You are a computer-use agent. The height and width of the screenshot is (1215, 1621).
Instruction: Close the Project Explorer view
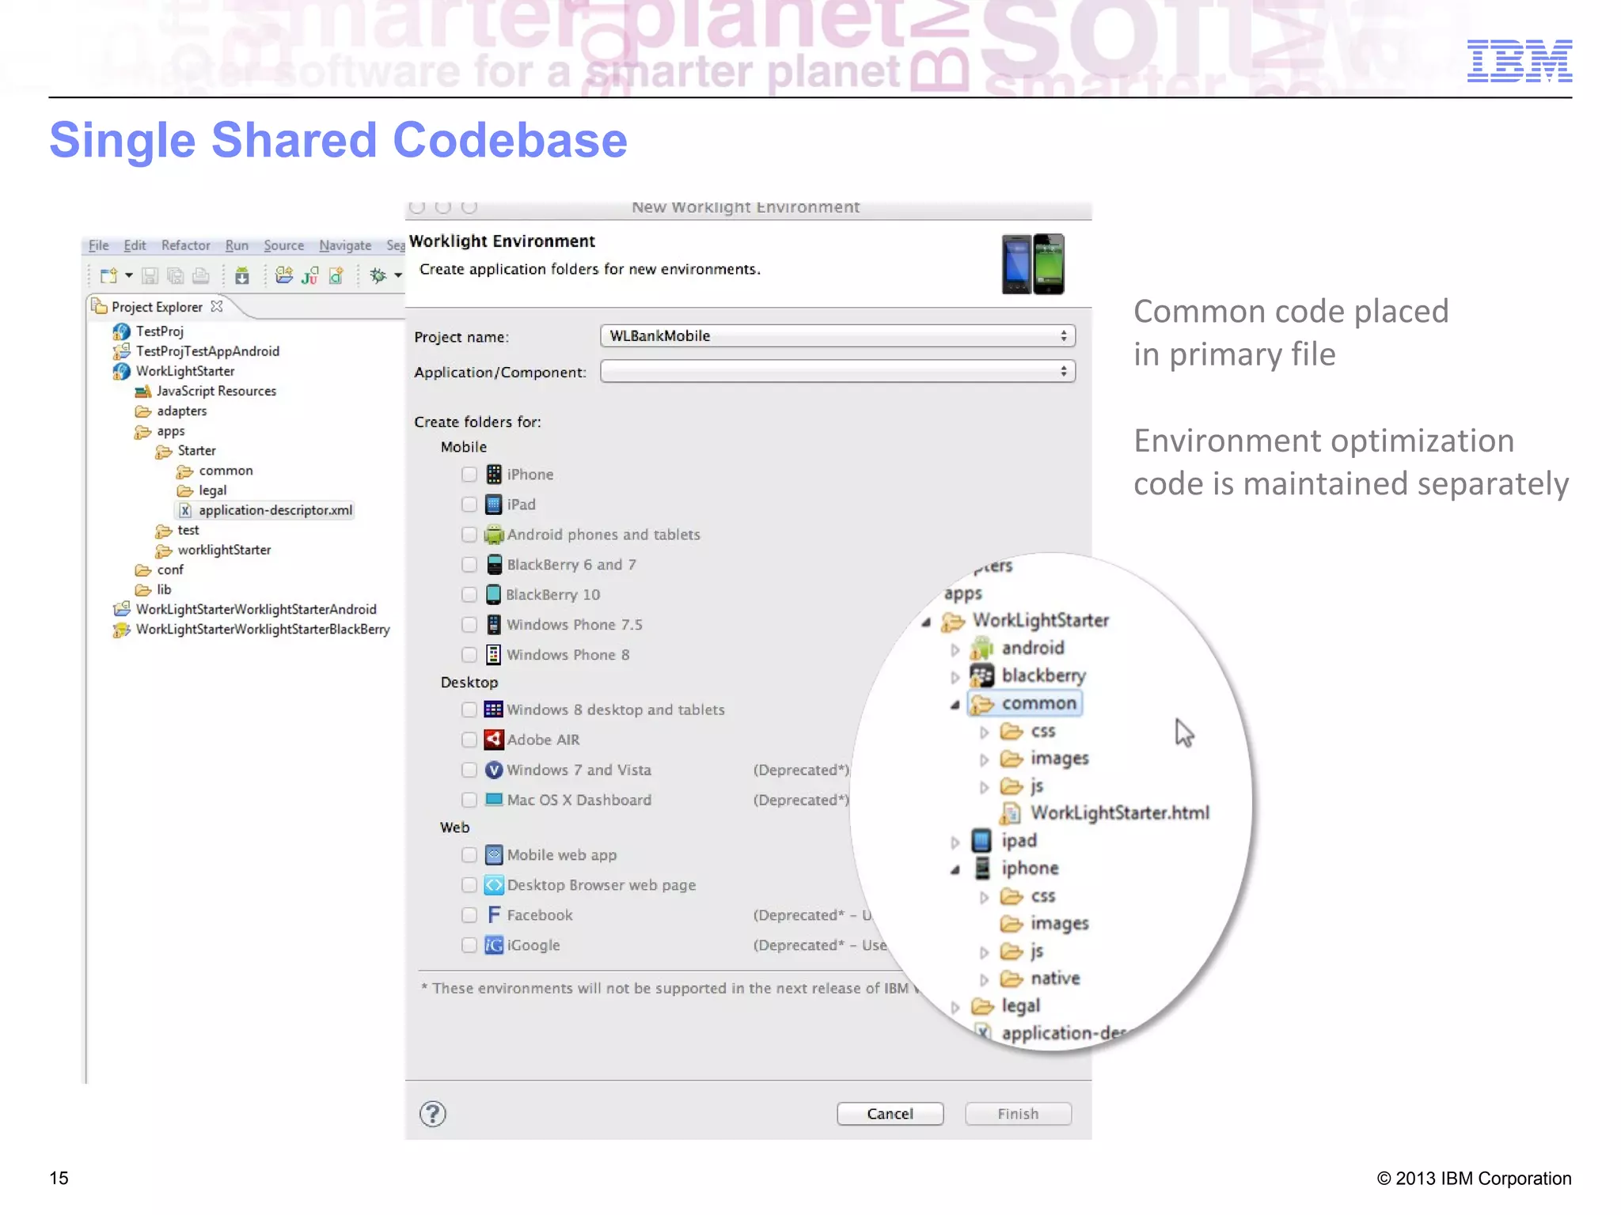[x=217, y=306]
